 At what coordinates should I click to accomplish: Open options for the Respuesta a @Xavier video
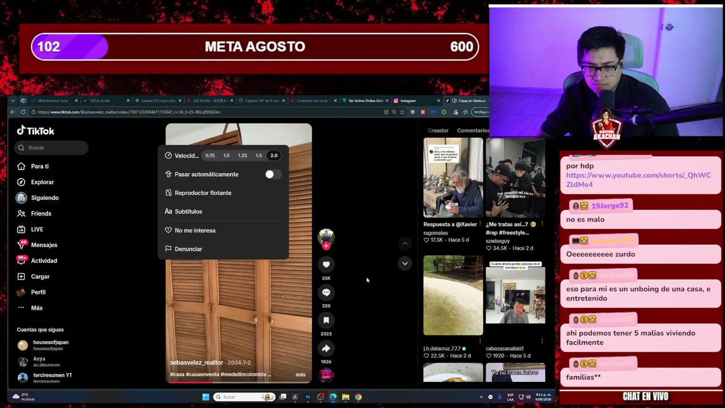tap(480, 224)
